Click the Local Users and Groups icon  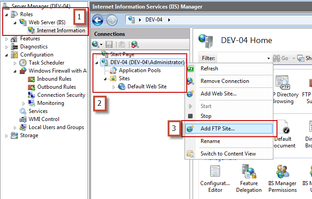click(x=23, y=127)
